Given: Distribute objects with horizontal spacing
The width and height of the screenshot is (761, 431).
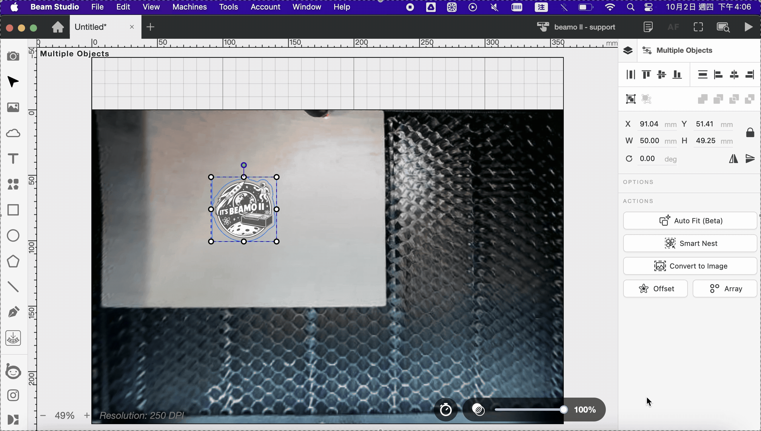Looking at the screenshot, I should tap(631, 75).
